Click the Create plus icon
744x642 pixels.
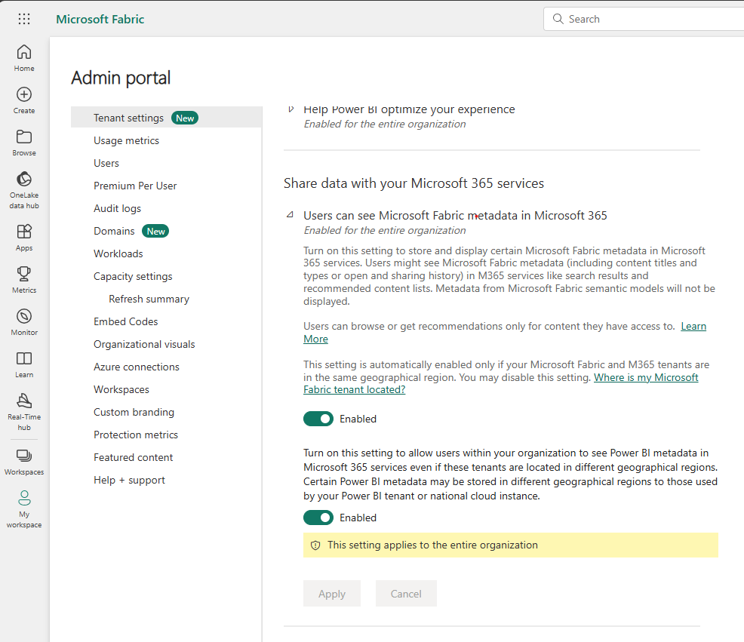(x=23, y=97)
